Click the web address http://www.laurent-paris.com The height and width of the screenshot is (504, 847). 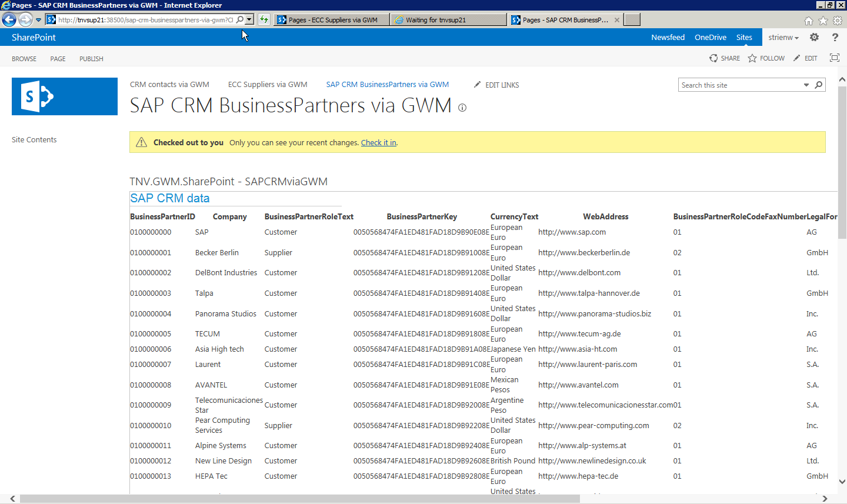click(x=588, y=365)
